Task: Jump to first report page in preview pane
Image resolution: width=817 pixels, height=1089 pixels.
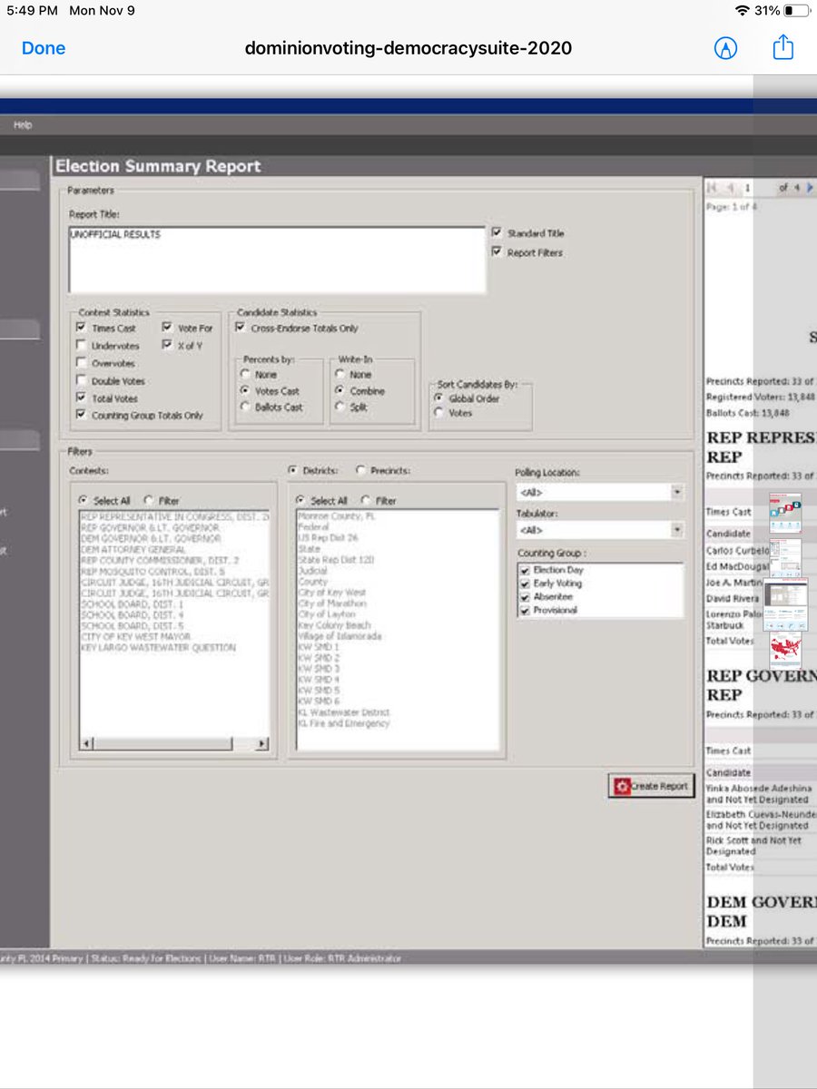Action: [x=712, y=187]
